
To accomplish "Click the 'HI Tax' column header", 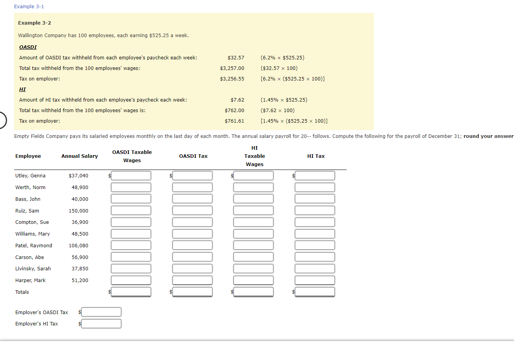I will click(316, 156).
